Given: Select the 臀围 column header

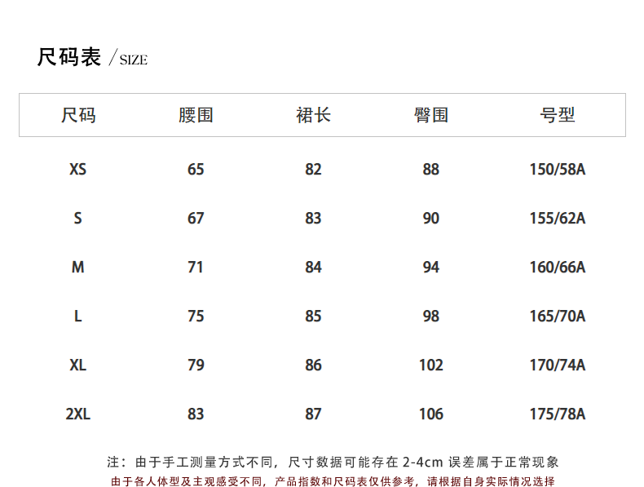Looking at the screenshot, I should click(x=431, y=115).
